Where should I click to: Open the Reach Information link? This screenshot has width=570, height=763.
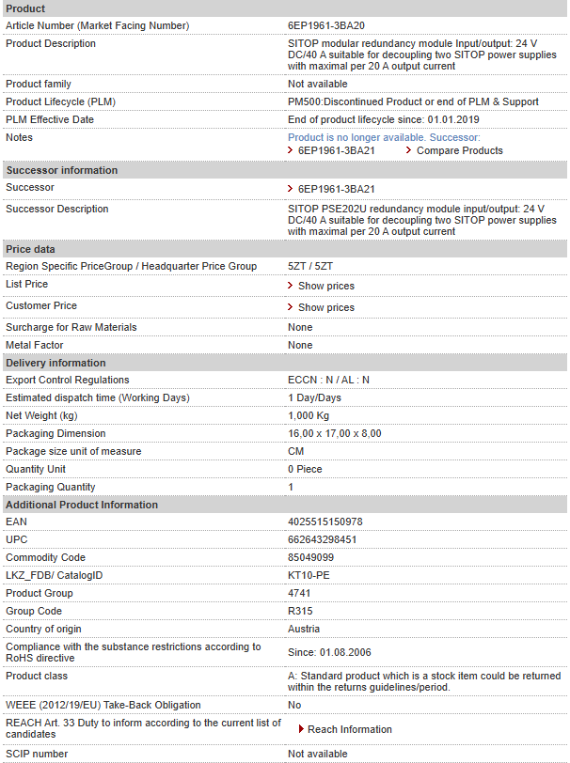[x=349, y=729]
